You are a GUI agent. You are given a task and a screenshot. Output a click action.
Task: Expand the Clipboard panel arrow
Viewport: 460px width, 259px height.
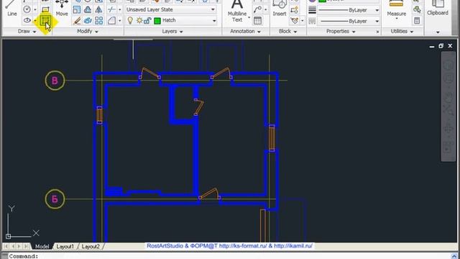coord(438,32)
